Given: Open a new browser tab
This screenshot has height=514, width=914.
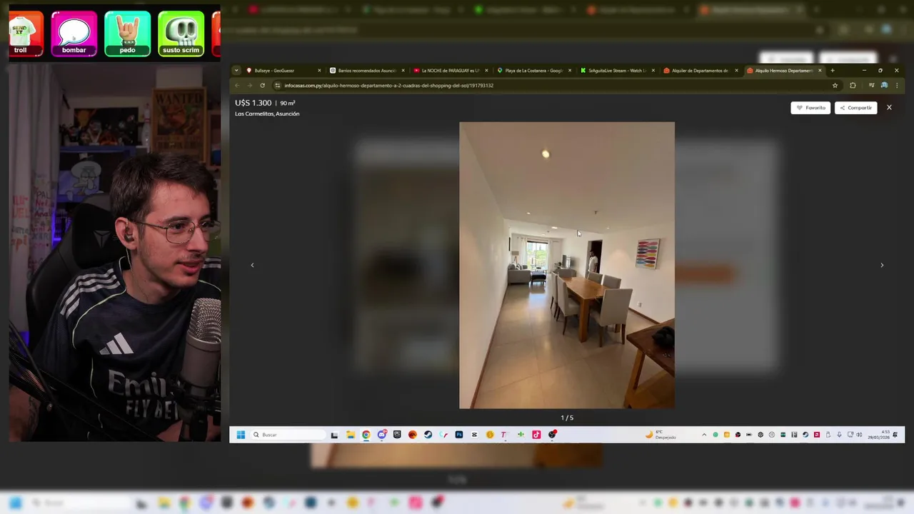Looking at the screenshot, I should pyautogui.click(x=832, y=71).
